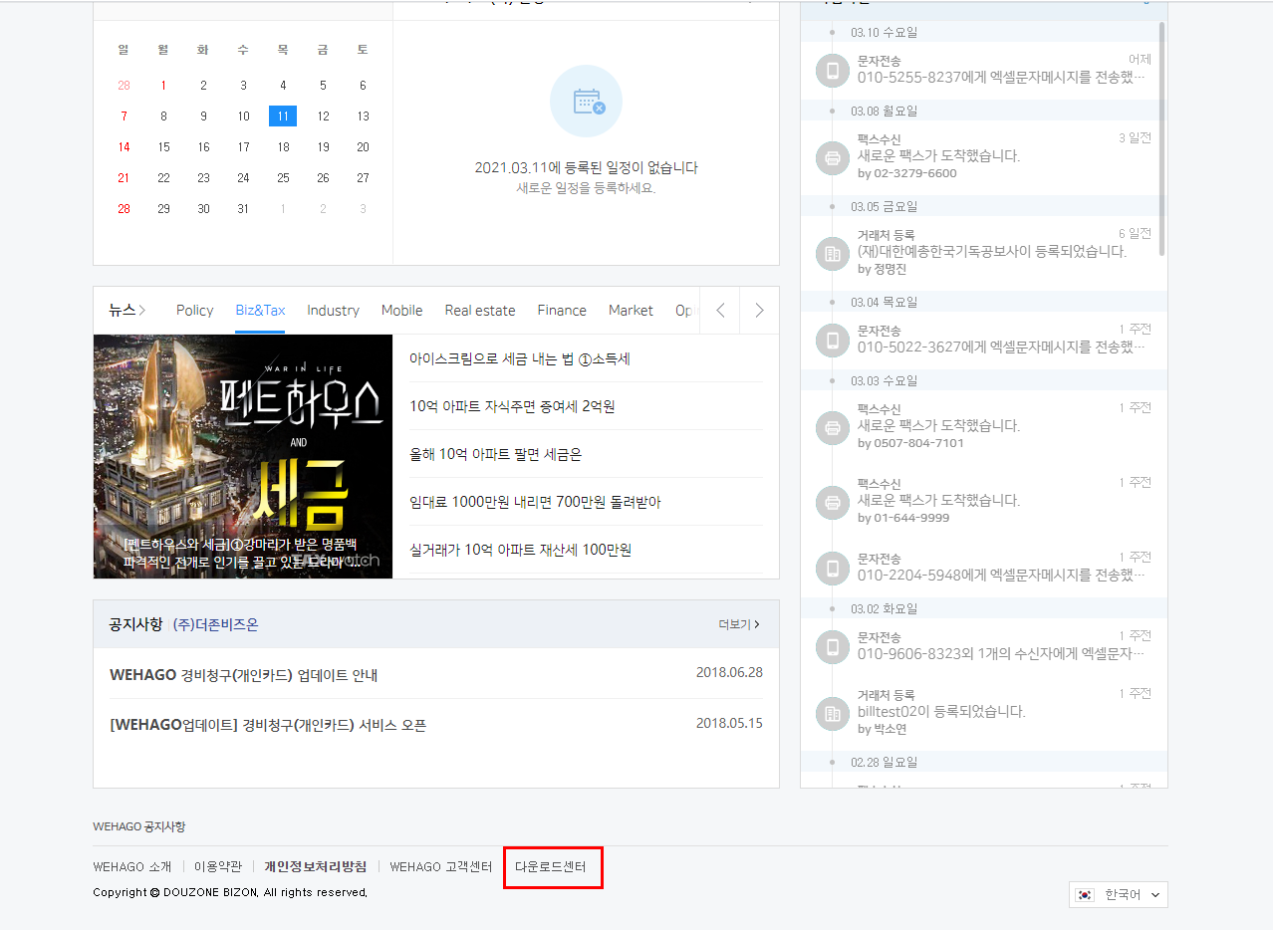Click the 03.05 client registration building icon
Image resolution: width=1273 pixels, height=930 pixels.
pyautogui.click(x=832, y=253)
